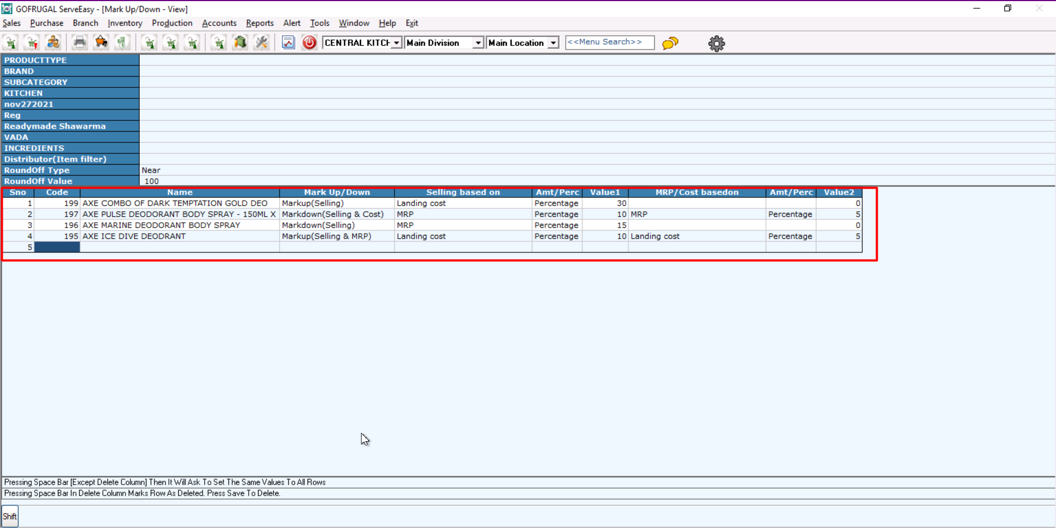Open the Accounts menu
The image size is (1056, 528).
pos(219,23)
